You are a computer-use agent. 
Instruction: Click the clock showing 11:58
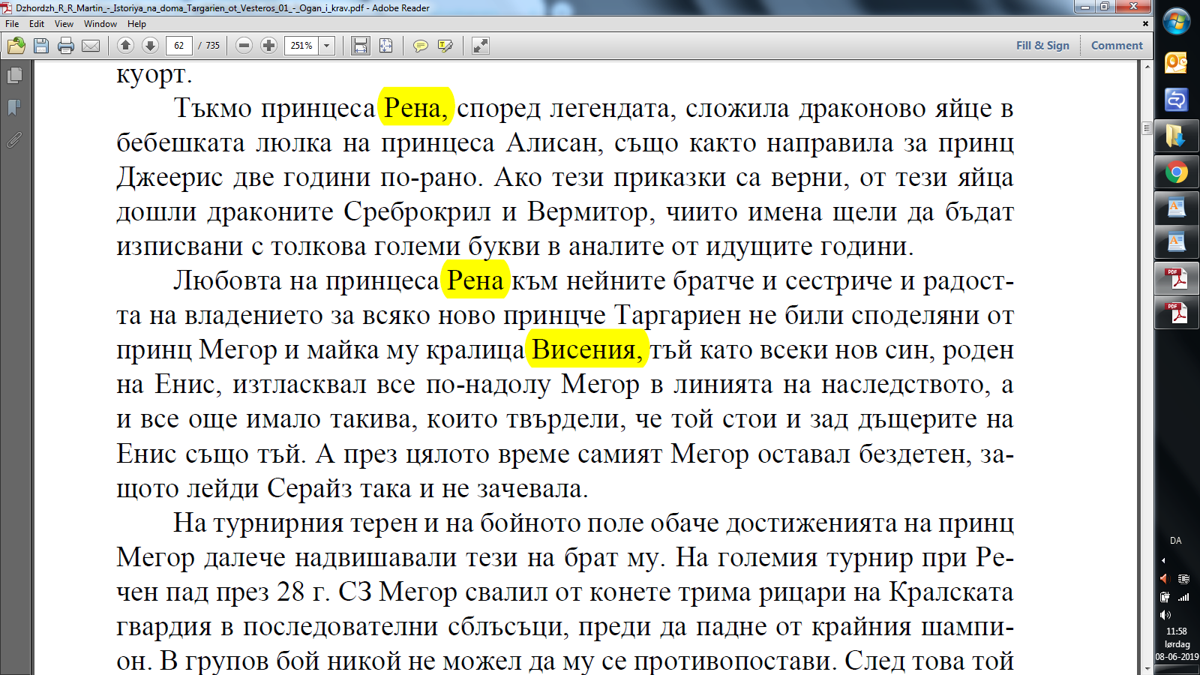point(1177,631)
